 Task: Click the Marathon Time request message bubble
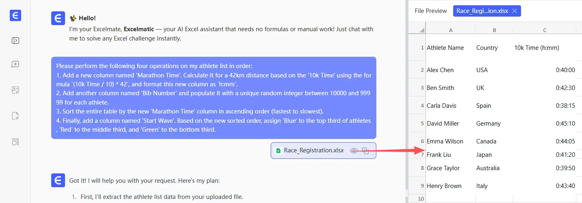click(213, 98)
